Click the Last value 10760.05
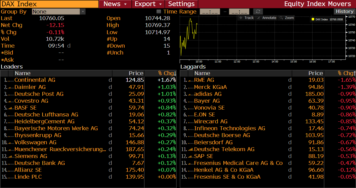This screenshot has height=188, width=356. (x=52, y=18)
